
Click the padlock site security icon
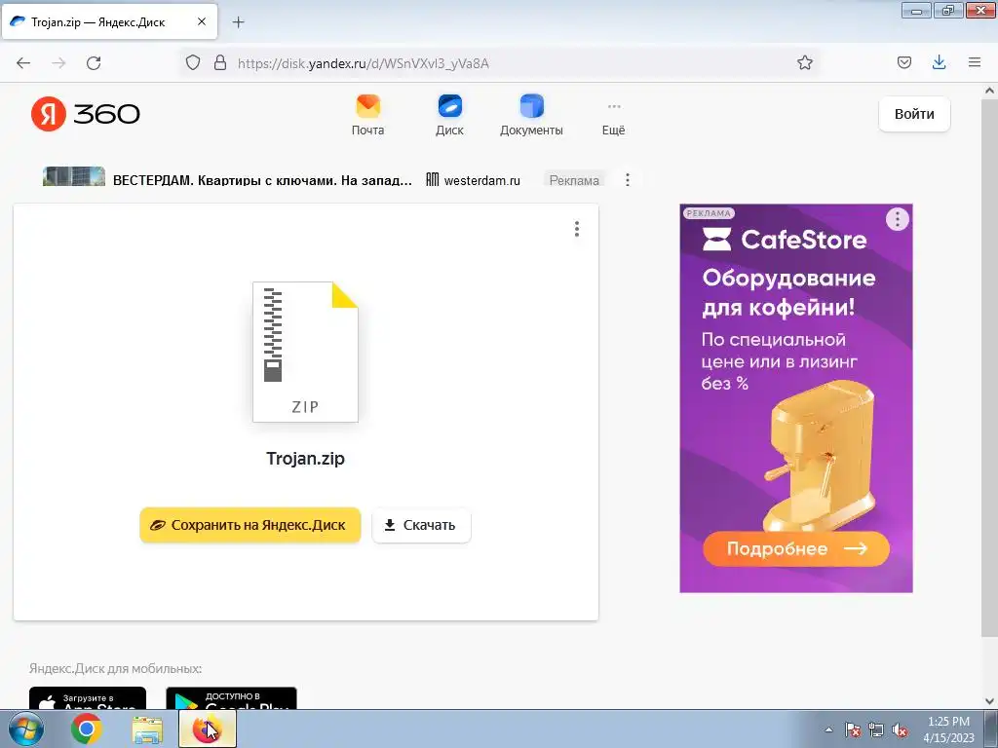click(x=220, y=62)
